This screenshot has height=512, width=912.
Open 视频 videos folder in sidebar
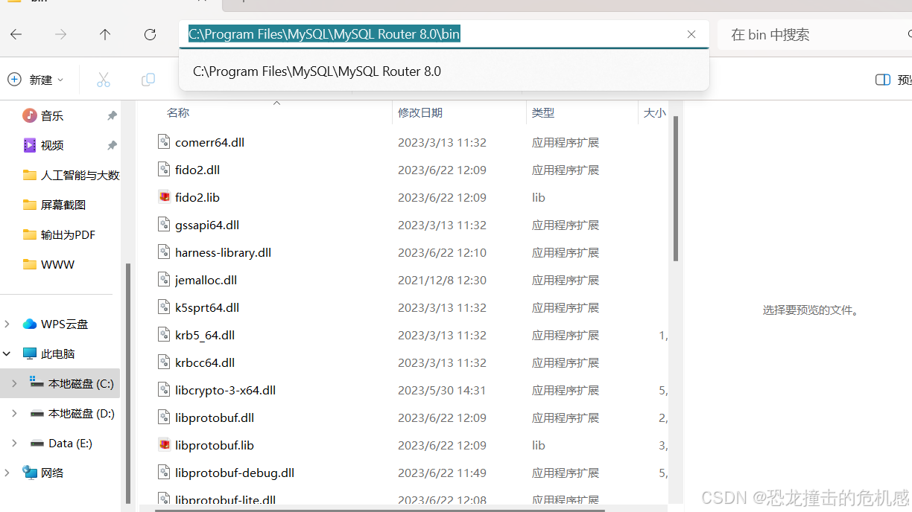pyautogui.click(x=52, y=145)
